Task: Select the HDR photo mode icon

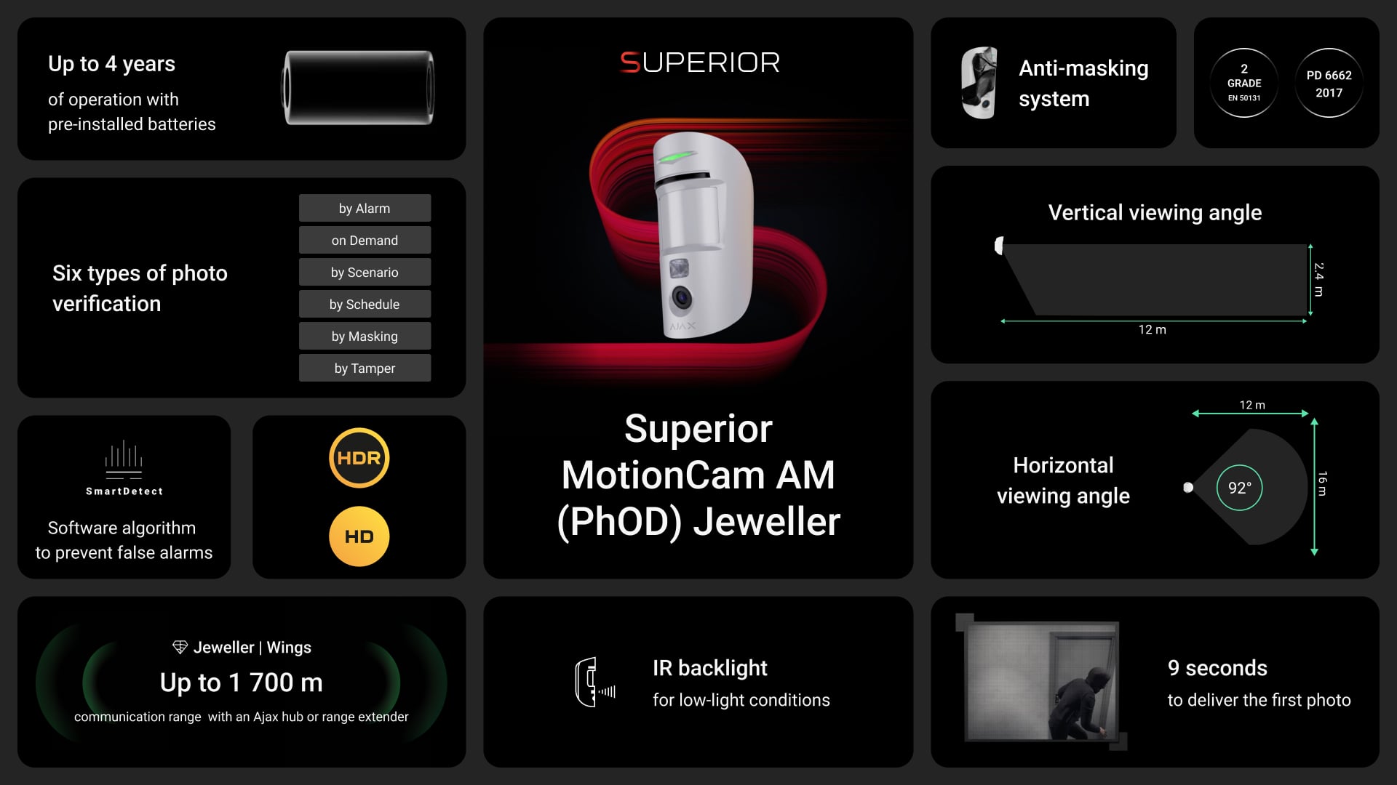Action: [x=362, y=457]
